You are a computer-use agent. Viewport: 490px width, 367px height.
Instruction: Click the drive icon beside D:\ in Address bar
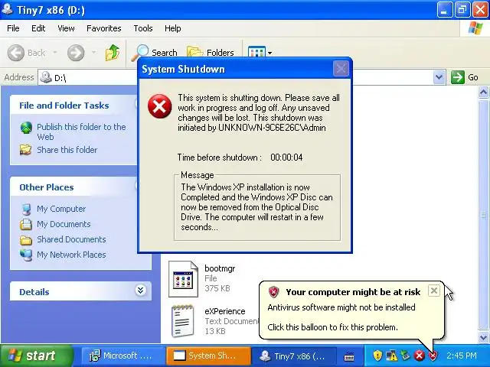(46, 76)
